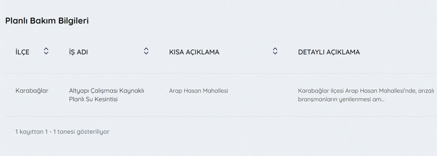437x156 pixels.
Task: Sort by KISA AÇIKLAMA column arrows
Action: [275, 51]
